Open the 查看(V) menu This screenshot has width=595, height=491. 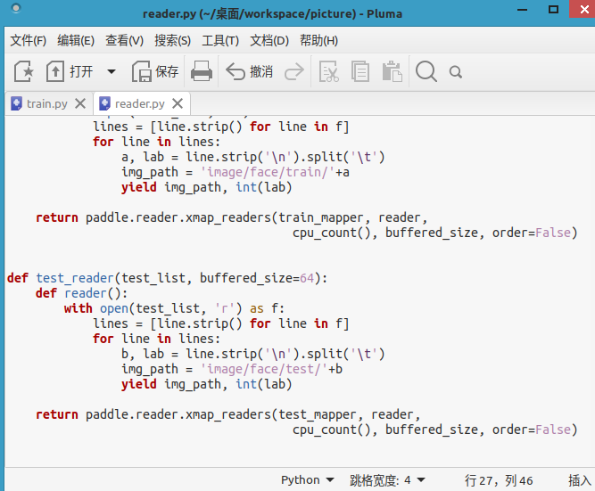pos(125,40)
